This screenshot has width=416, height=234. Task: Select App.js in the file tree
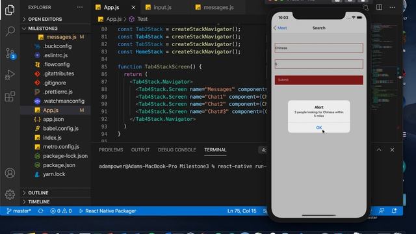point(55,110)
